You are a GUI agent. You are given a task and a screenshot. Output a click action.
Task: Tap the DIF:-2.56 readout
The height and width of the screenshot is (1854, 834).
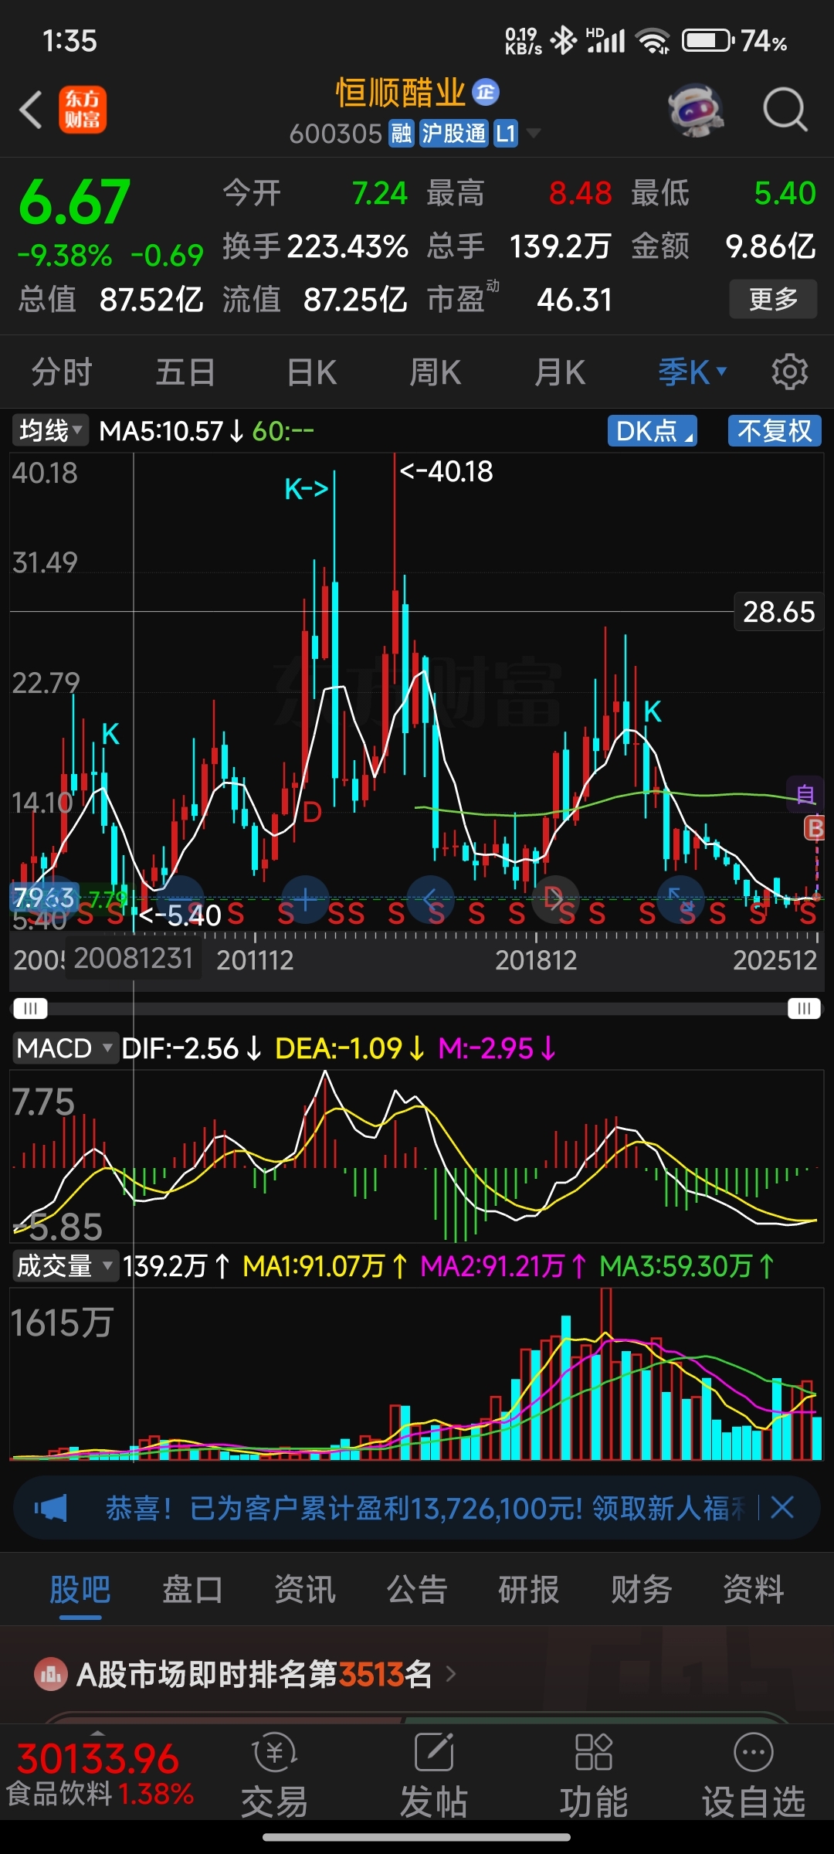(192, 1048)
